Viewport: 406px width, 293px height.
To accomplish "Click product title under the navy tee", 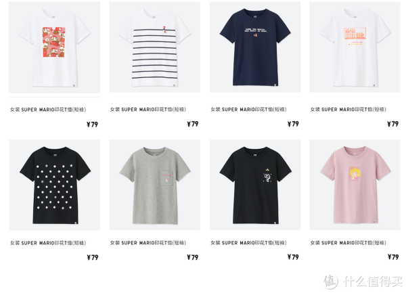I will pyautogui.click(x=248, y=110).
